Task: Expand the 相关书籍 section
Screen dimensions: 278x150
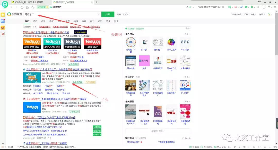Action: click(187, 101)
